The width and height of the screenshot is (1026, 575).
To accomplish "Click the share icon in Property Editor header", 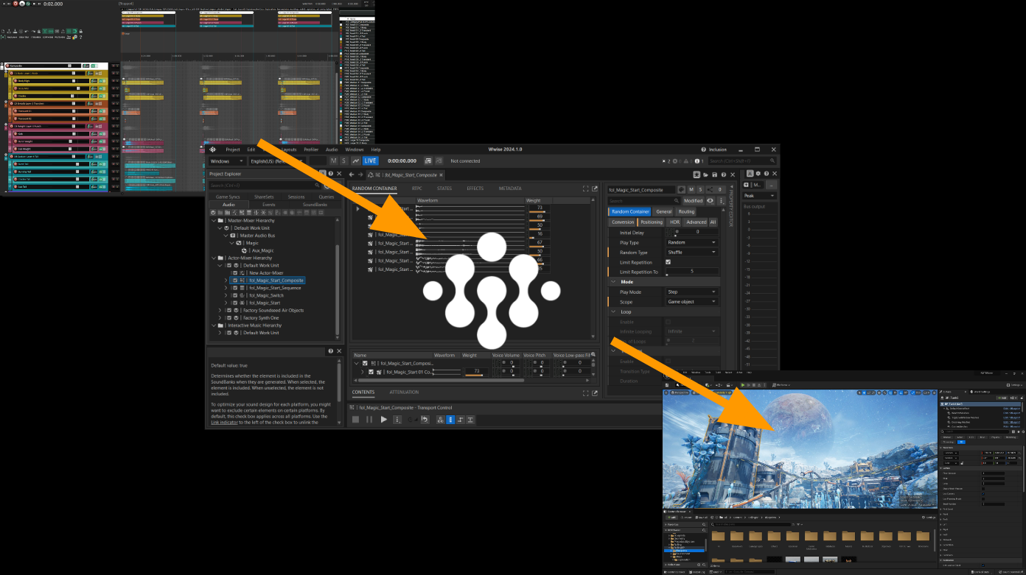I will pyautogui.click(x=710, y=190).
